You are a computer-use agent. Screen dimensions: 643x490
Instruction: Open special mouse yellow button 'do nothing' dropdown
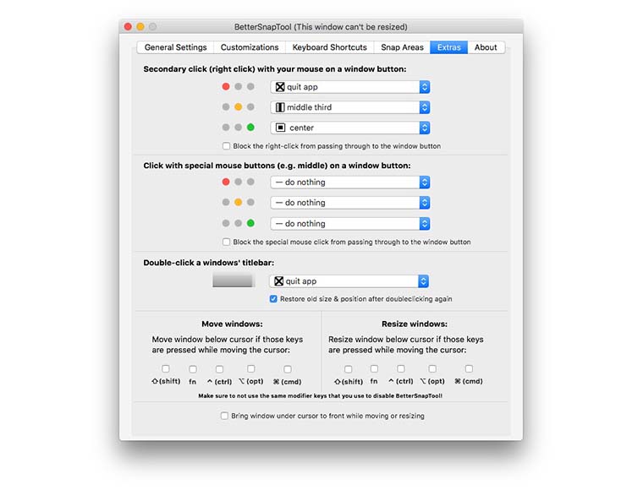pyautogui.click(x=349, y=203)
